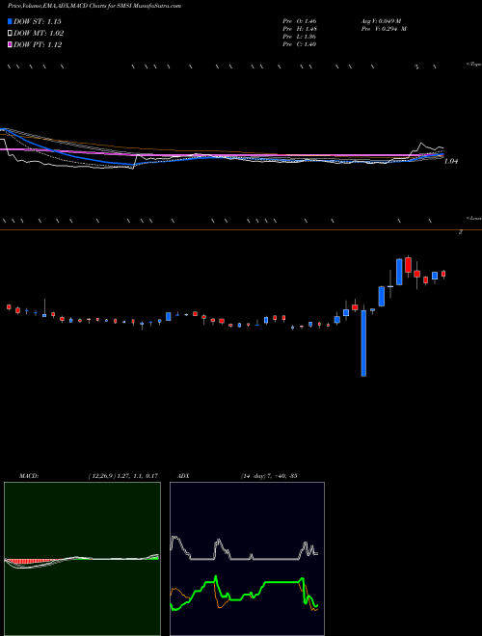The height and width of the screenshot is (636, 482).
Task: Open the green MACD chart panel
Action: [82, 559]
